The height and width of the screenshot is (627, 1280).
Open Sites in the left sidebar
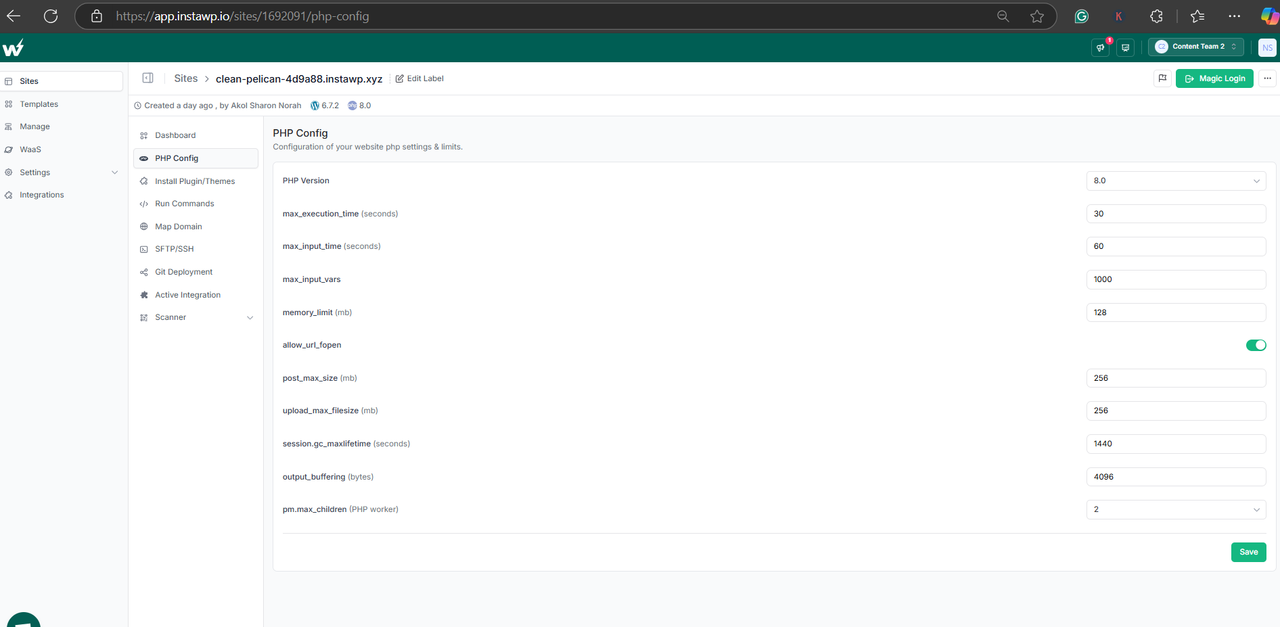(62, 81)
